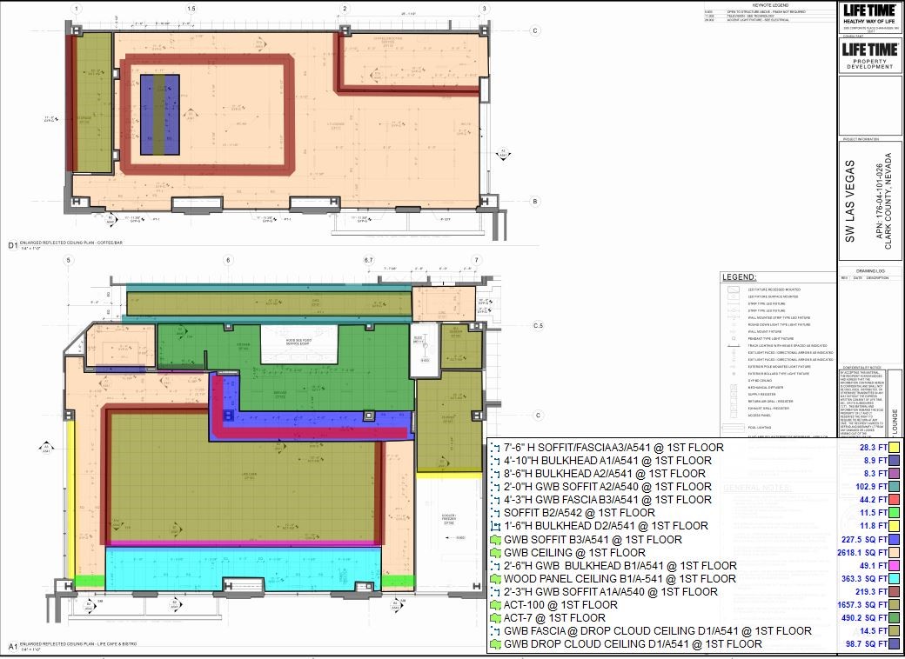Click the area icon for GWB SOFFIT B3/A541
Screen dimensions: 905x659
(x=495, y=539)
